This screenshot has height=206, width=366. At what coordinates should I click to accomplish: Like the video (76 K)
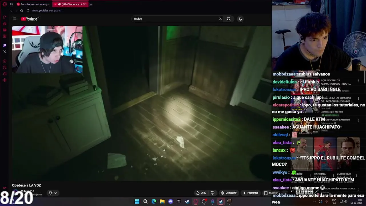pos(201,193)
